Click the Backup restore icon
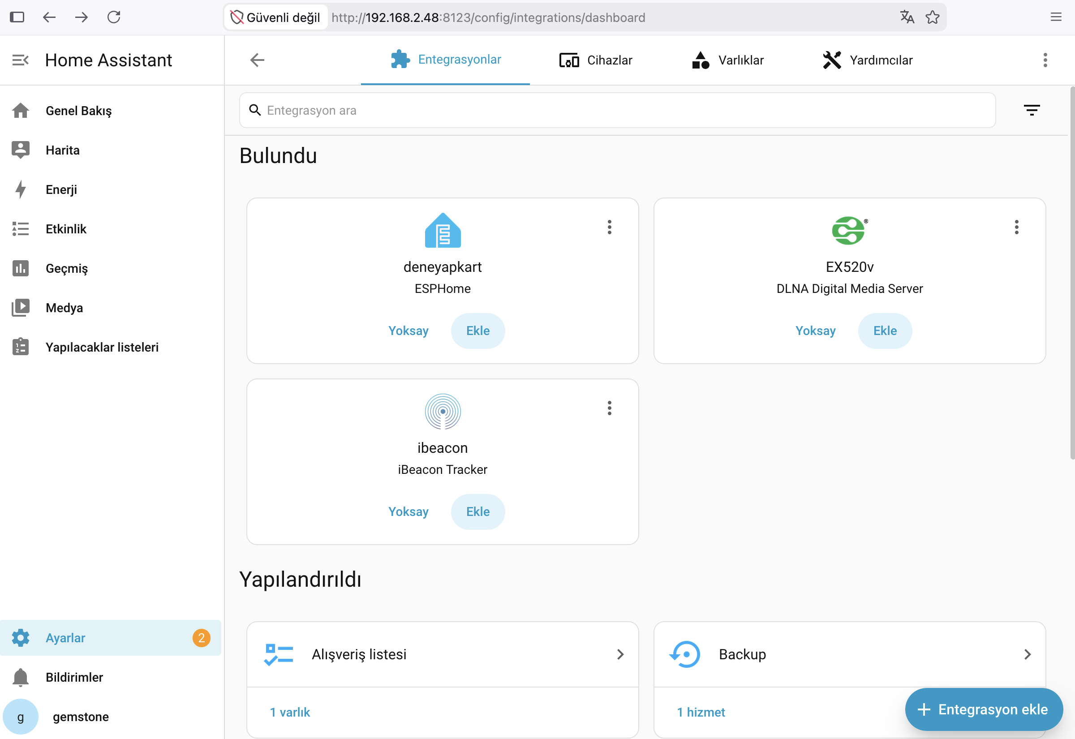 [685, 654]
